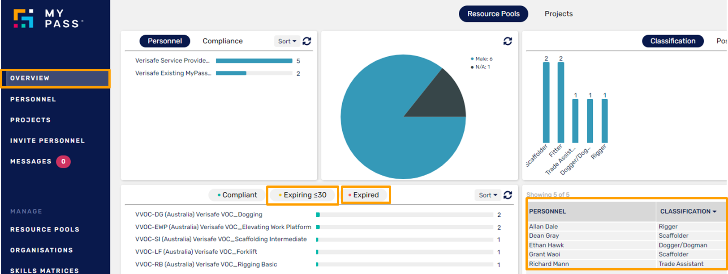Click the Scaffolder bar in chart
The image size is (728, 274).
click(x=546, y=102)
